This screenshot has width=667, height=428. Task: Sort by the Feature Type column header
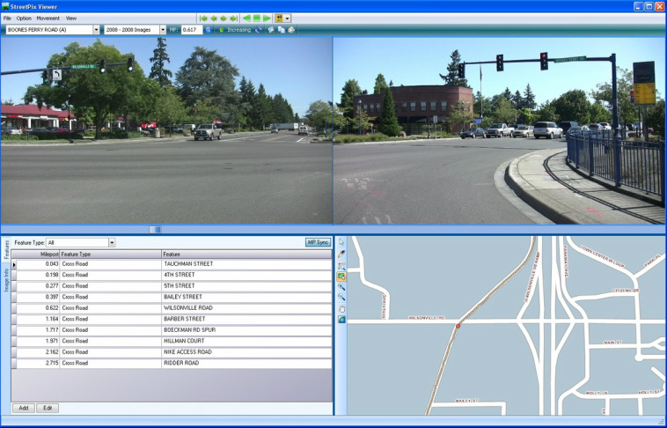click(110, 255)
